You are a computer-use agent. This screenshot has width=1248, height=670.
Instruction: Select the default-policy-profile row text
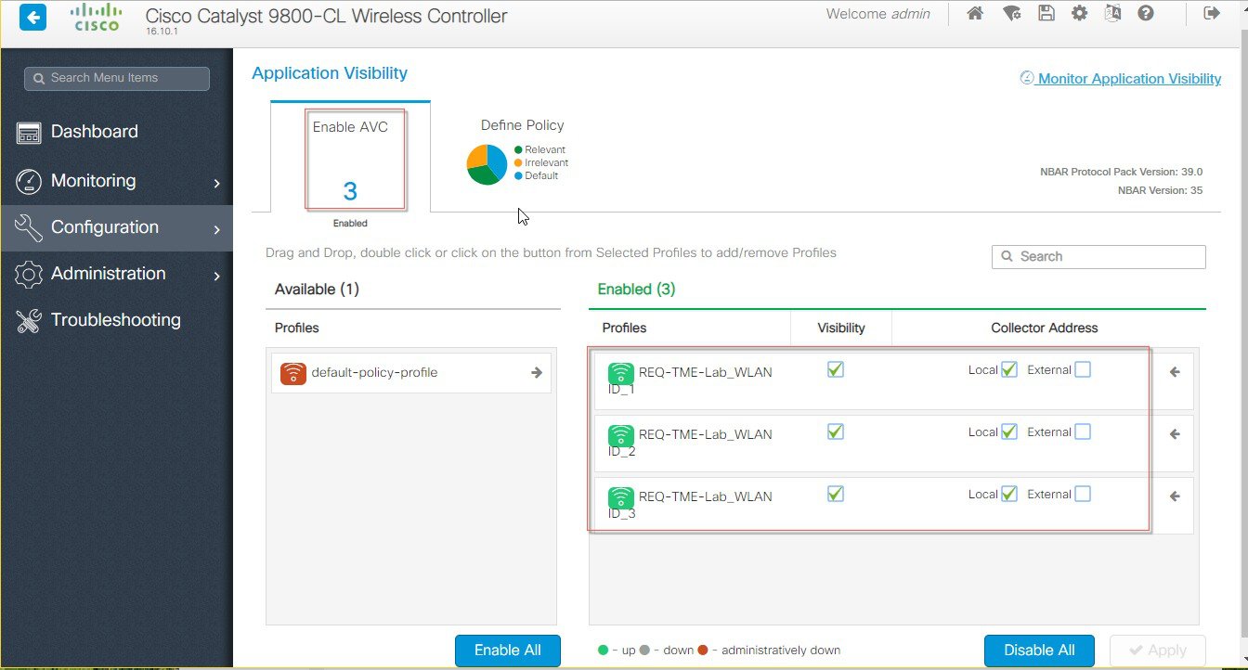374,372
